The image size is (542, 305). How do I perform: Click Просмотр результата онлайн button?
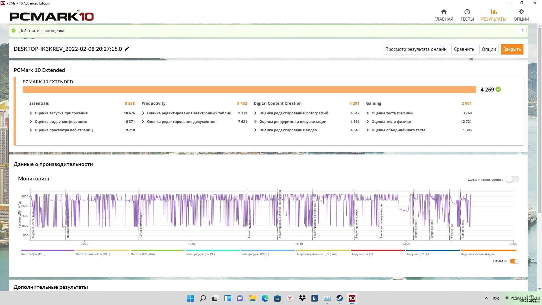[416, 49]
